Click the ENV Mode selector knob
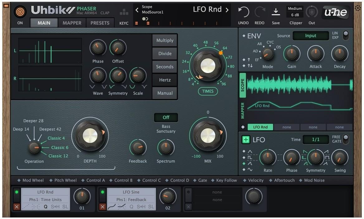364x219 pixels. tap(268, 54)
